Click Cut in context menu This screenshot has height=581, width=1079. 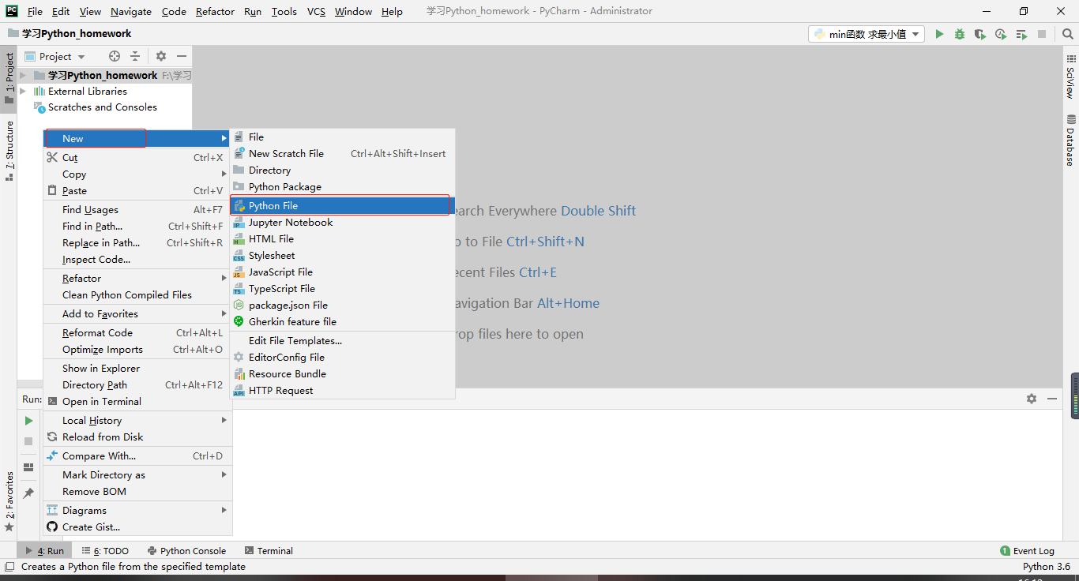(x=137, y=158)
